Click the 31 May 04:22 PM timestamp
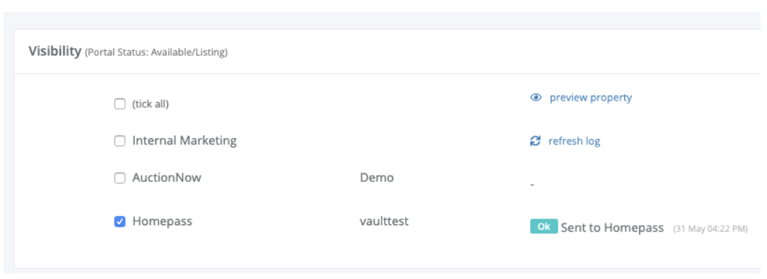This screenshot has height=279, width=767. 710,228
